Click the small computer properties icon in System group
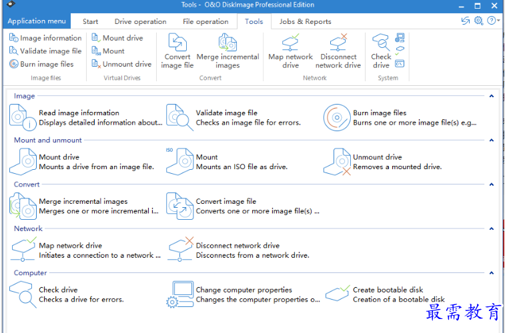This screenshot has height=333, width=507. tap(400, 38)
